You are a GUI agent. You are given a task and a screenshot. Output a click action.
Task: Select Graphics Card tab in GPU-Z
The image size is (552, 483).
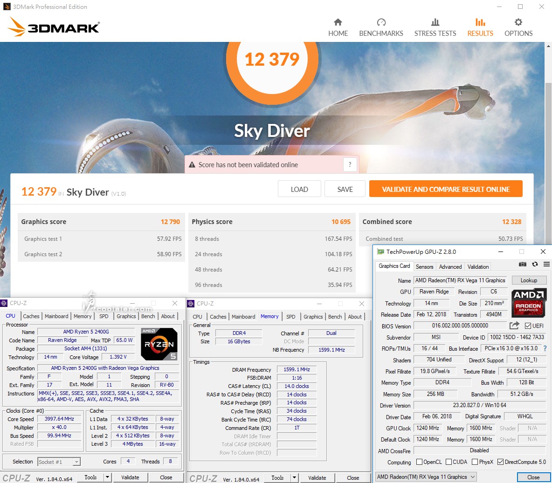tap(394, 266)
